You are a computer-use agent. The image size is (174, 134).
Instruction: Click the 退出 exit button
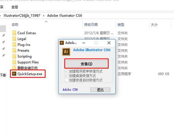[x=100, y=90]
